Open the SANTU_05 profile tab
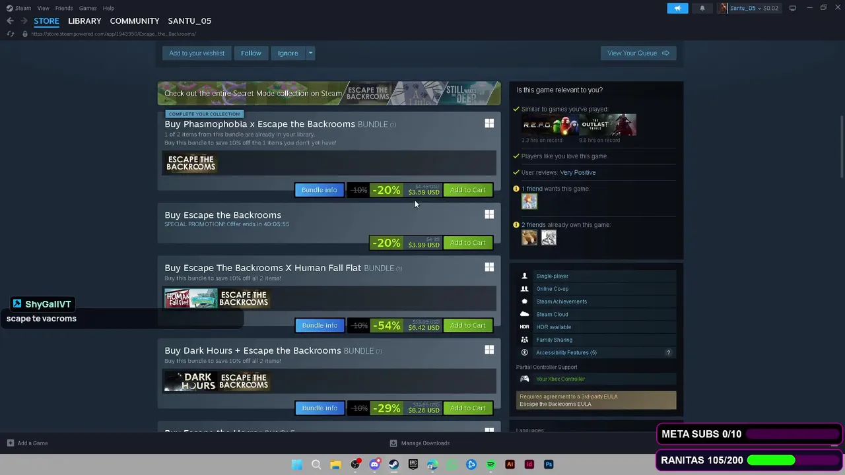Viewport: 845px width, 475px height. click(x=189, y=21)
